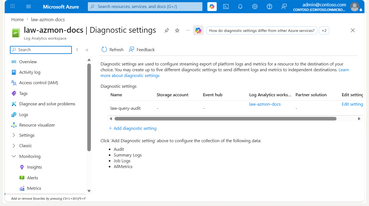Open the notifications bell

(240, 7)
